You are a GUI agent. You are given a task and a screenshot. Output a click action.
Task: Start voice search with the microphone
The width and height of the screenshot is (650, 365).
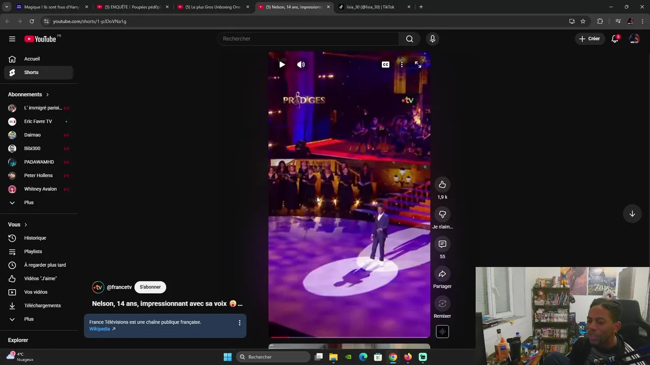(433, 39)
